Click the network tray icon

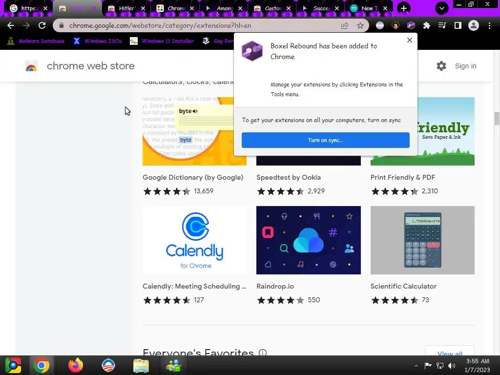(440, 365)
